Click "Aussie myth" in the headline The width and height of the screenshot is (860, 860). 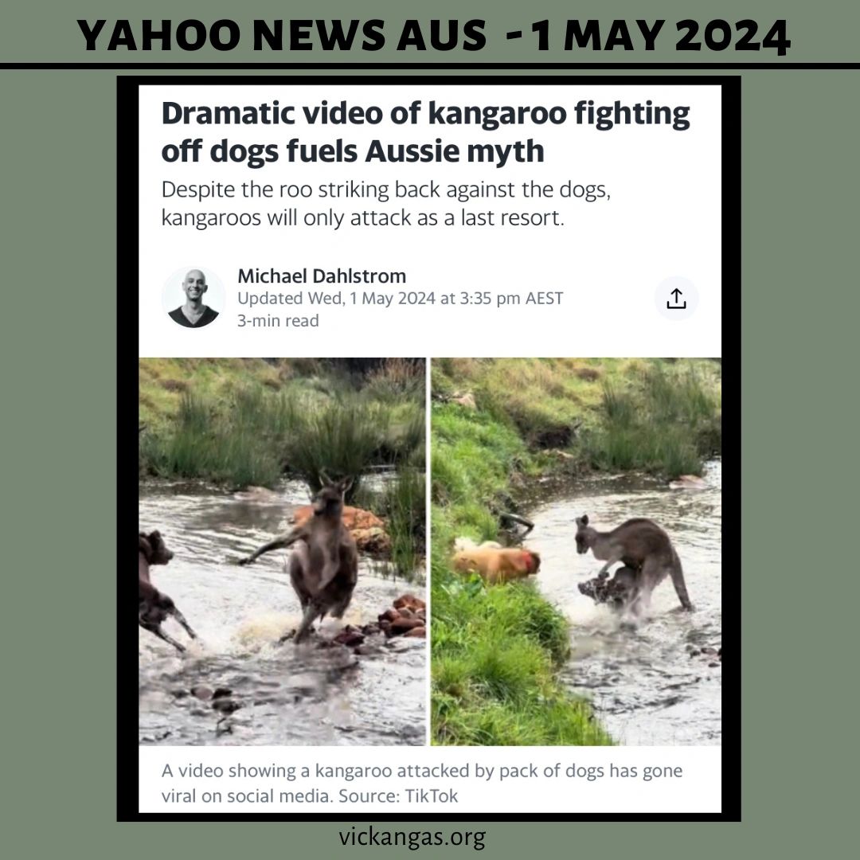[x=455, y=150]
